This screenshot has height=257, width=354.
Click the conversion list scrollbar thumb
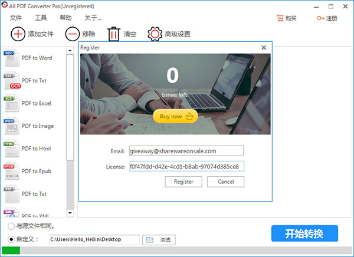[x=70, y=107]
